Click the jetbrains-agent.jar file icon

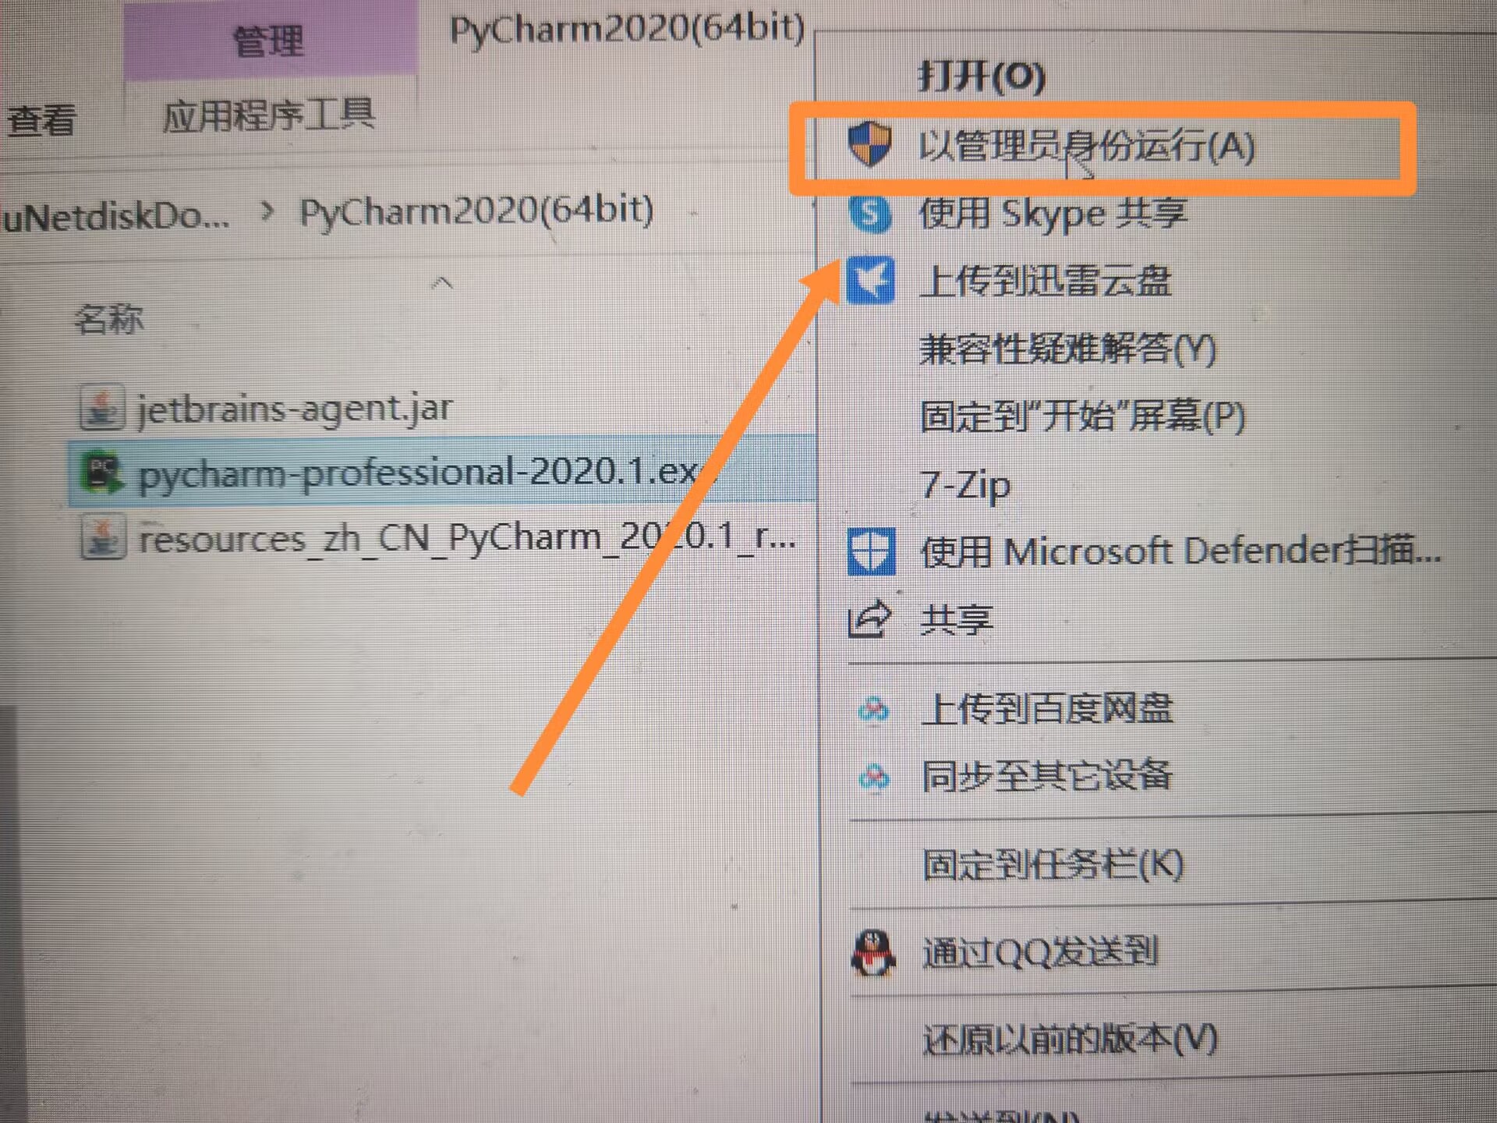point(101,407)
